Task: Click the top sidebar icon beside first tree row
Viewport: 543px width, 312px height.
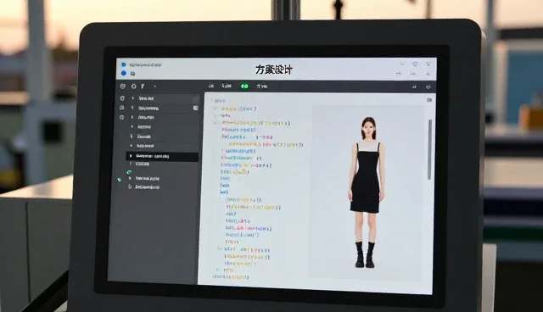Action: (x=122, y=98)
